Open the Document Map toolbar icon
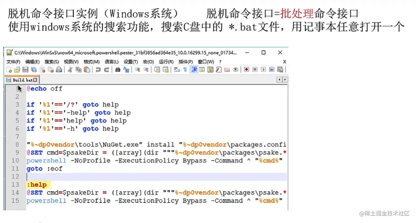This screenshot has height=223, width=416. pos(210,69)
